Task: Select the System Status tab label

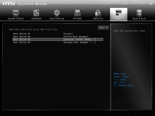Action: pyautogui.click(x=16, y=19)
